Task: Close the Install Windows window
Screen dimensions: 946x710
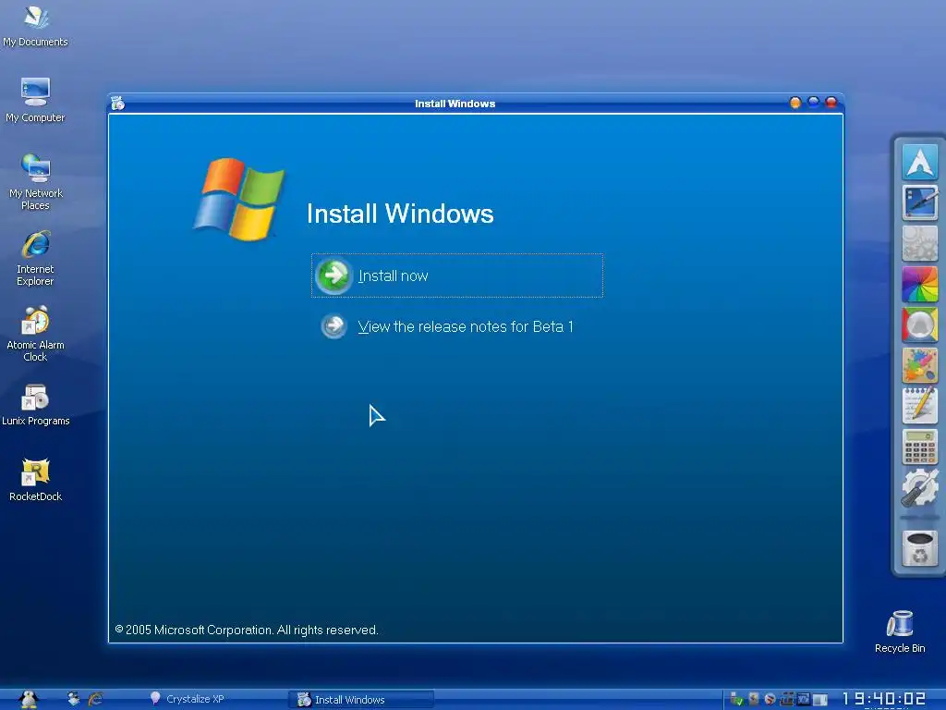Action: coord(831,103)
